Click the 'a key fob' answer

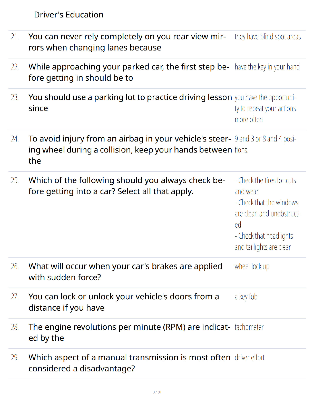pos(246,297)
